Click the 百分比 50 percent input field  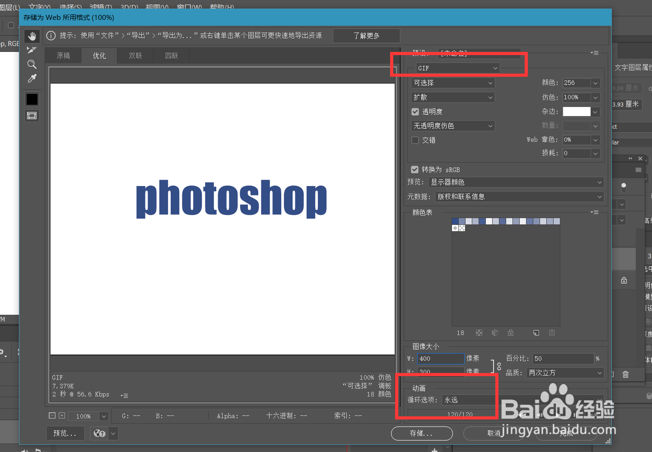click(563, 359)
